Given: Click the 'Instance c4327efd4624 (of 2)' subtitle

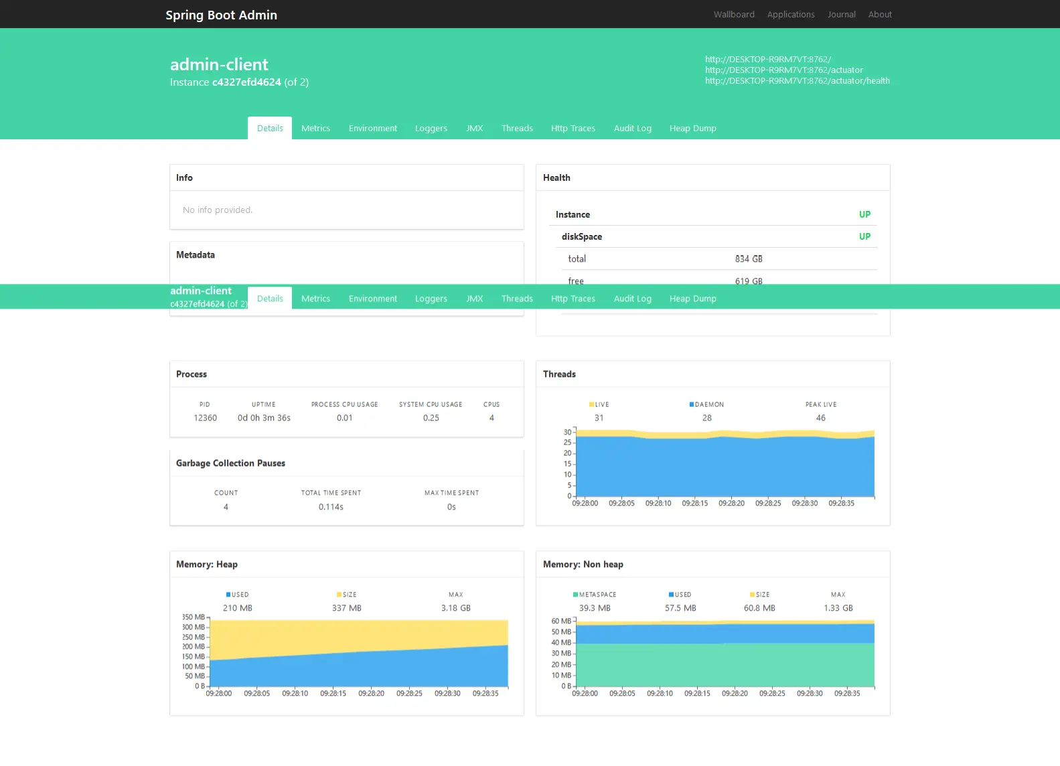Looking at the screenshot, I should pyautogui.click(x=239, y=82).
